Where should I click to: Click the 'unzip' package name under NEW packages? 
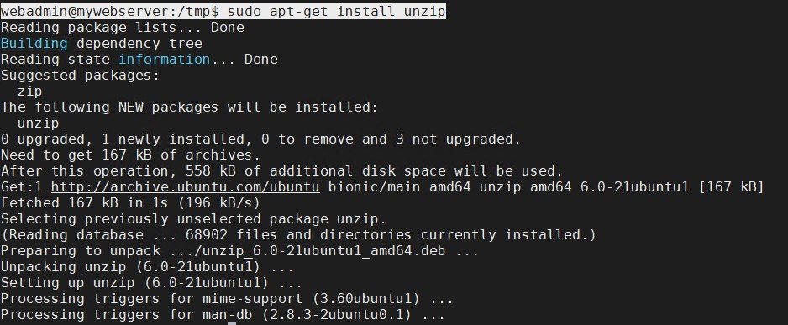click(x=38, y=123)
